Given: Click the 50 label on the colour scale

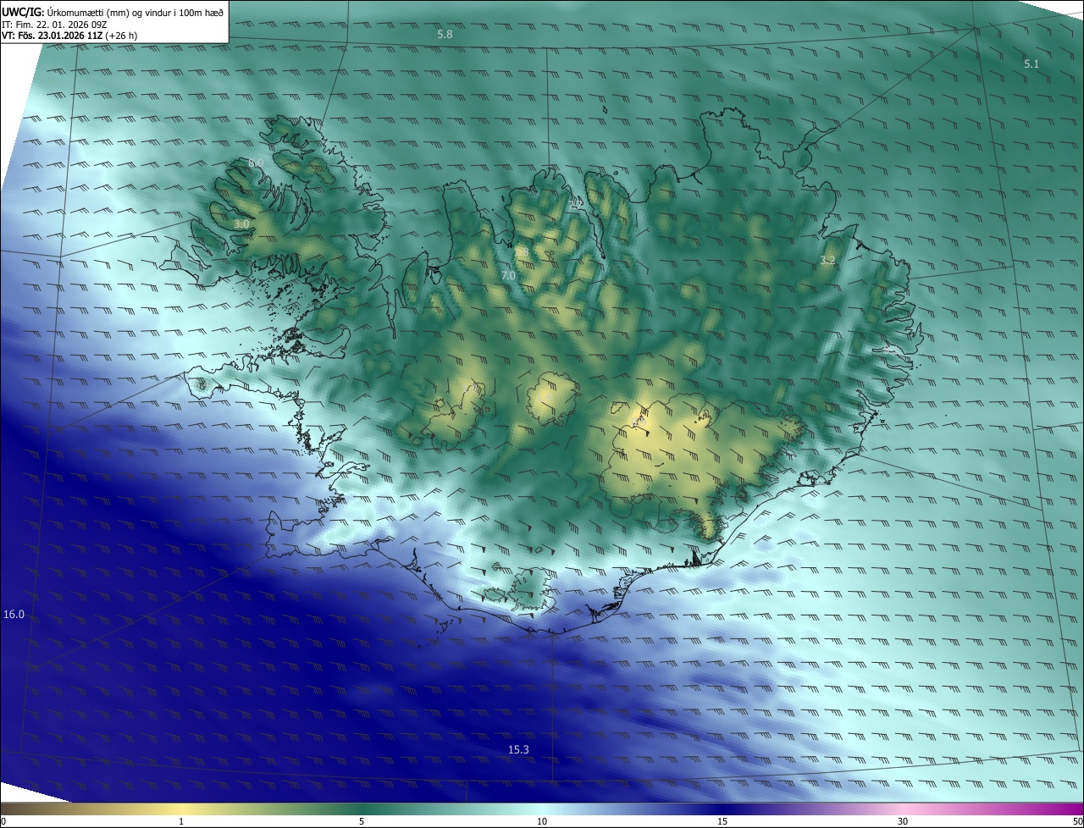Looking at the screenshot, I should click(x=1077, y=821).
